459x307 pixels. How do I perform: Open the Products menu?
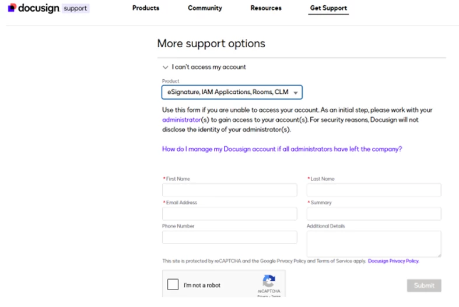[x=146, y=8]
